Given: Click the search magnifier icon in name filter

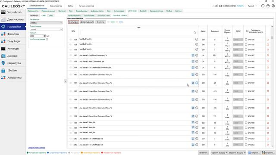Looking at the screenshot, I should pyautogui.click(x=194, y=33).
